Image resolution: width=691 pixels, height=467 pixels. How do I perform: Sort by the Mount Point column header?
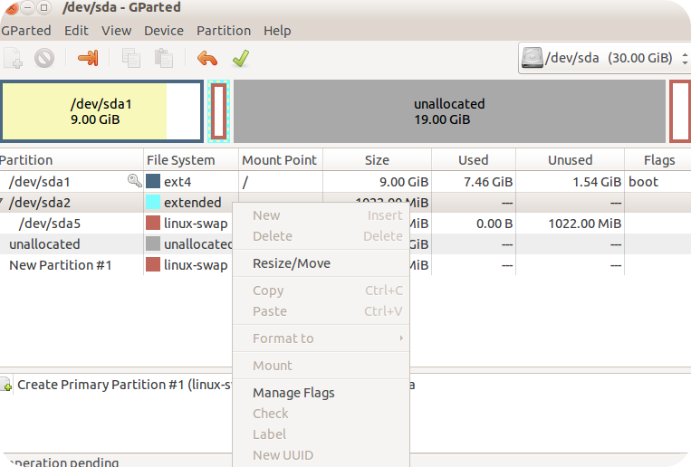[x=281, y=160]
